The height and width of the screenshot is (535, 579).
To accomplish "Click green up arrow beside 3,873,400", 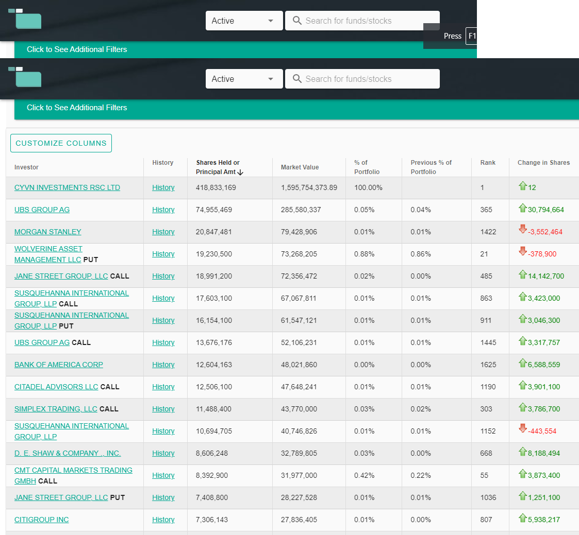I will [x=522, y=473].
